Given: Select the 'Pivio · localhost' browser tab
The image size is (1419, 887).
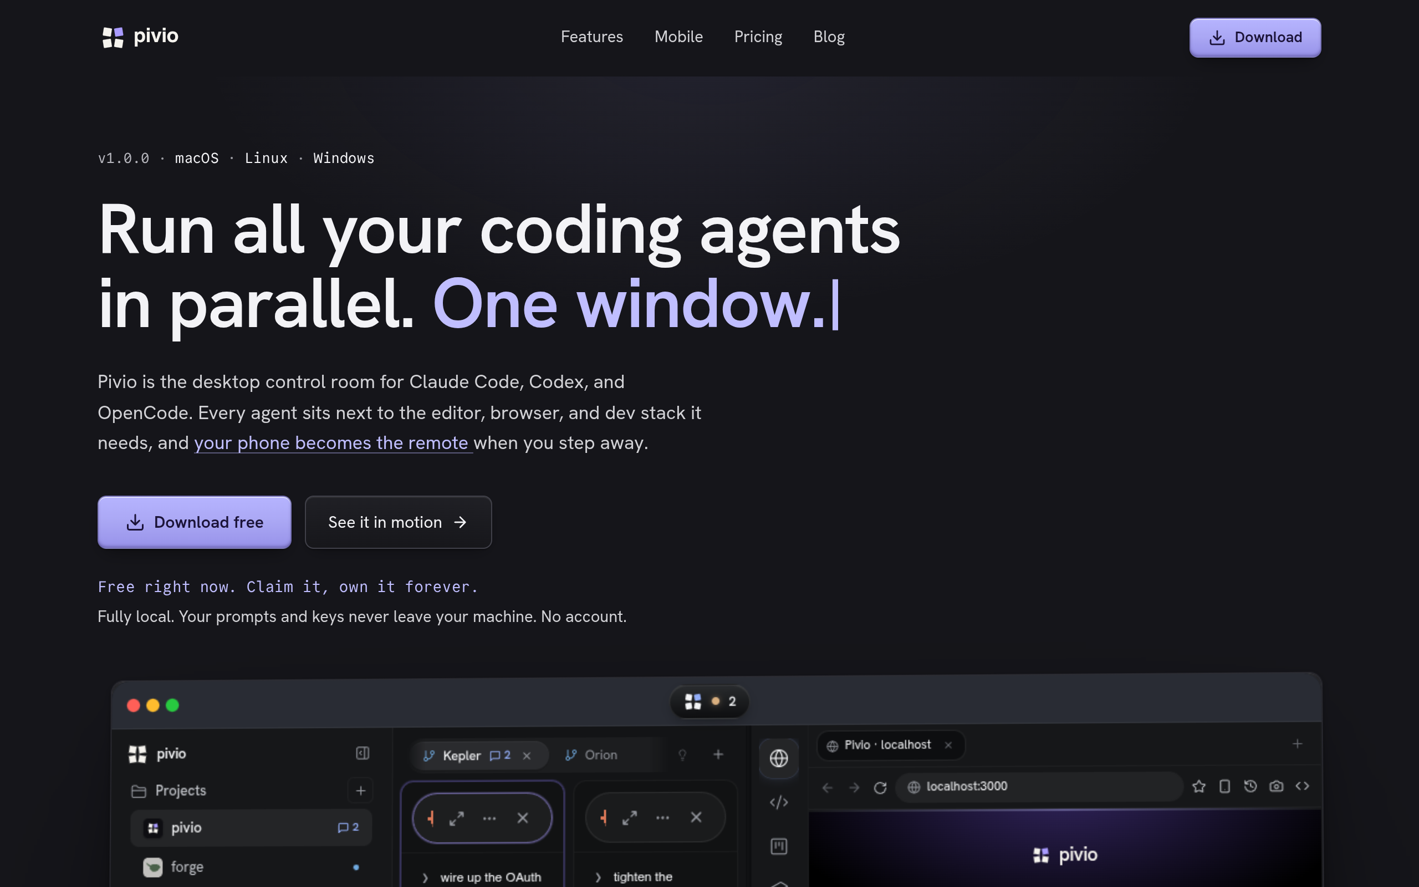Looking at the screenshot, I should (x=891, y=745).
